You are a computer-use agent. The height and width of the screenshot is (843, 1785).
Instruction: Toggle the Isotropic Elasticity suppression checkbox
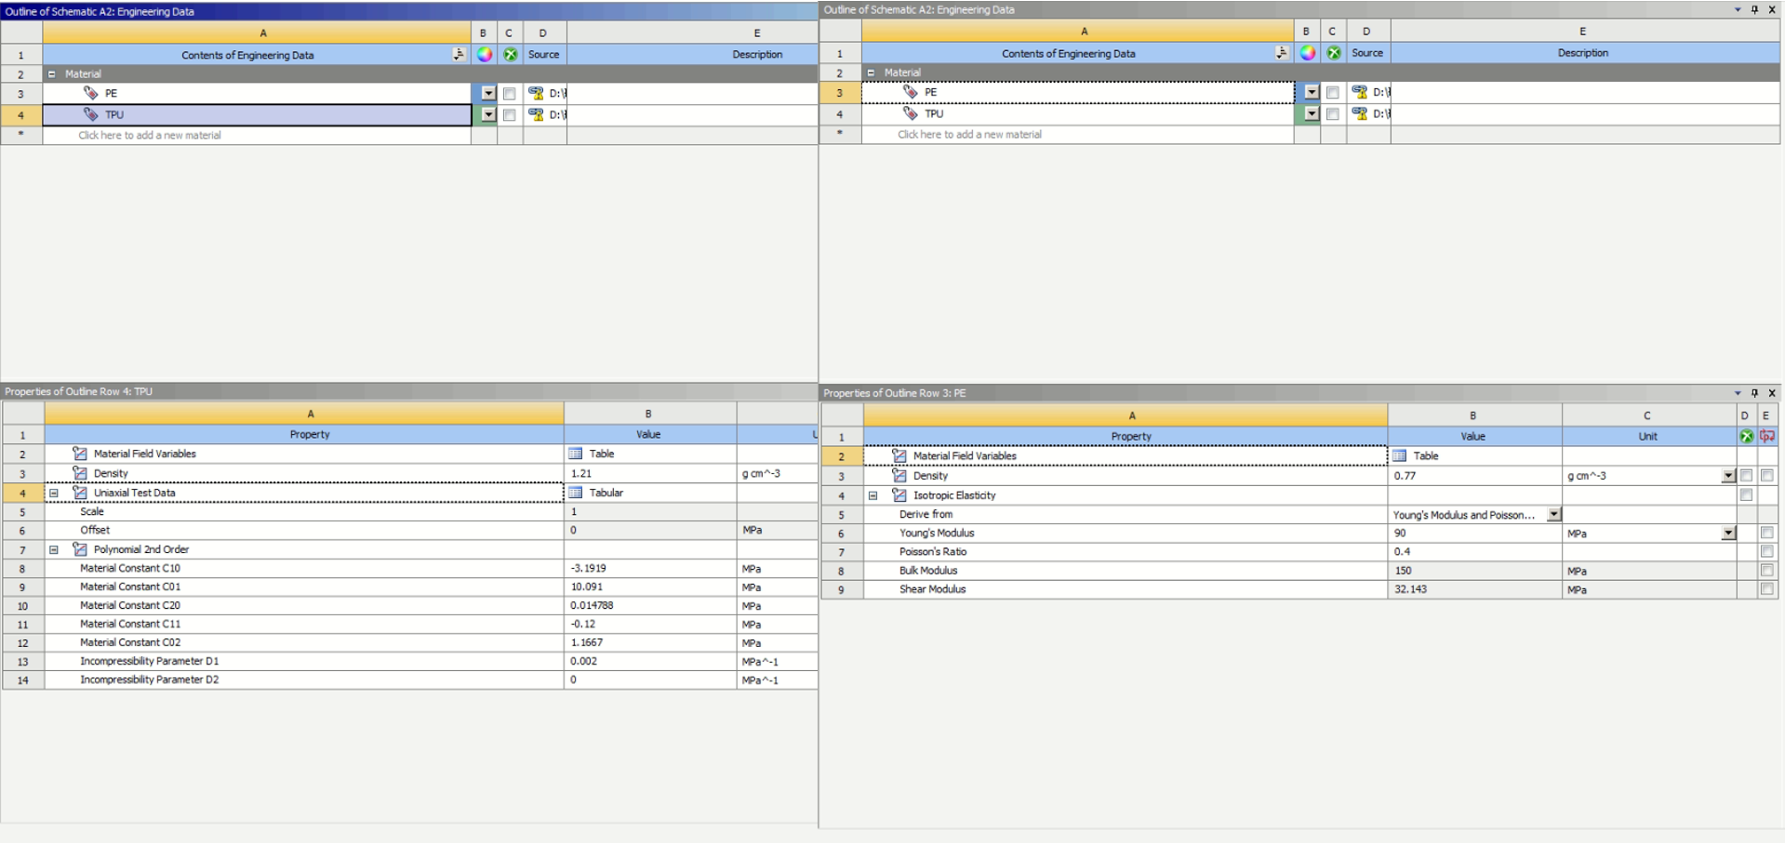1746,495
